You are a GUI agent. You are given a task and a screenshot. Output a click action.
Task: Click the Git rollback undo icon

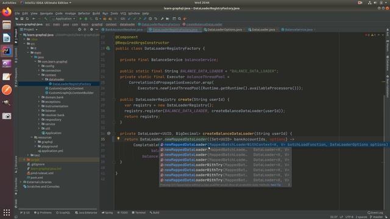coord(156,19)
